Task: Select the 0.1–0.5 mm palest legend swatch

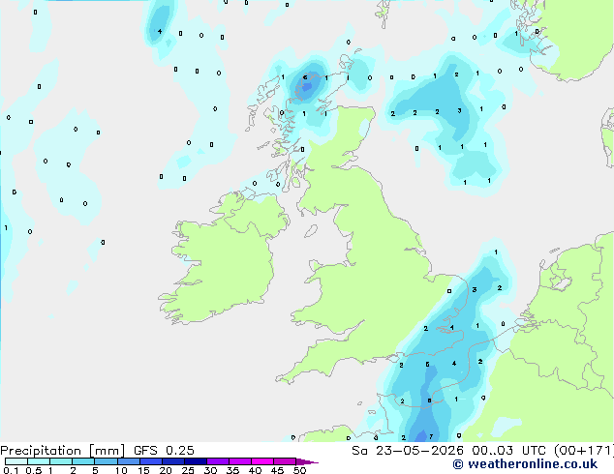Action: pyautogui.click(x=16, y=461)
